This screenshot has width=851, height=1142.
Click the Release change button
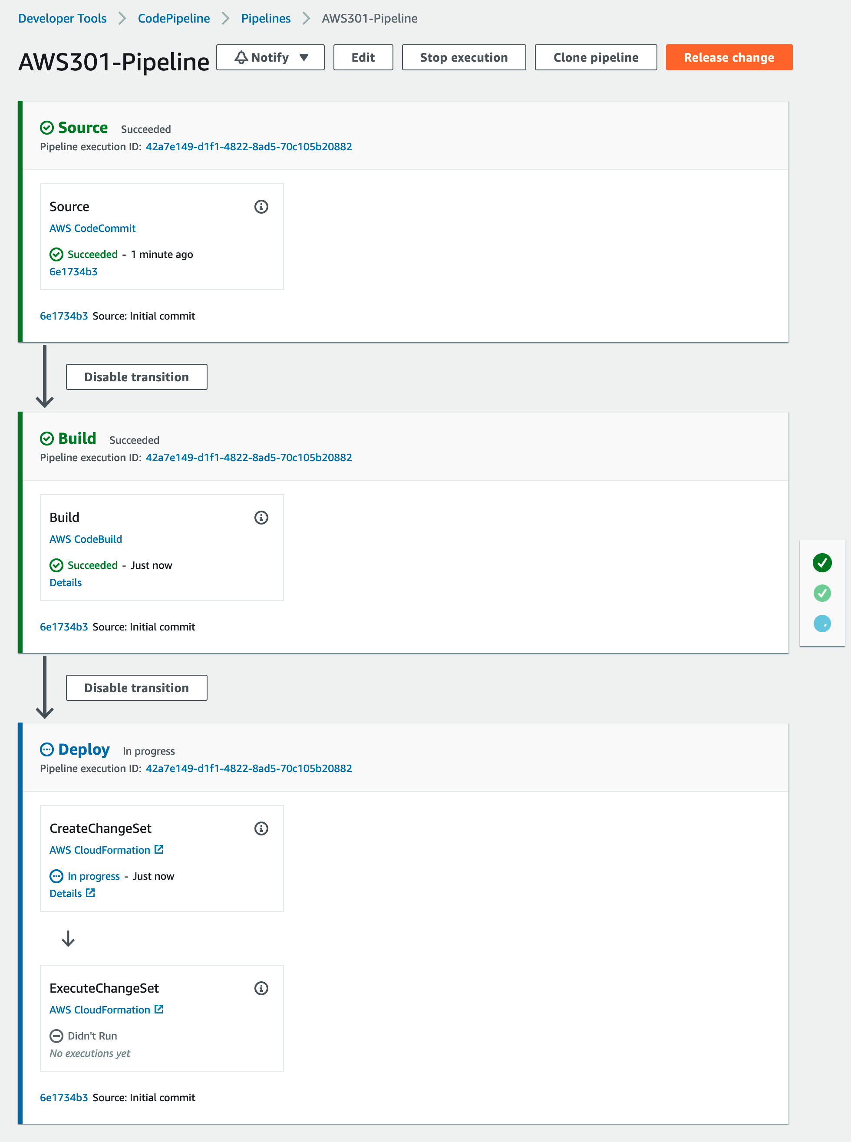729,57
